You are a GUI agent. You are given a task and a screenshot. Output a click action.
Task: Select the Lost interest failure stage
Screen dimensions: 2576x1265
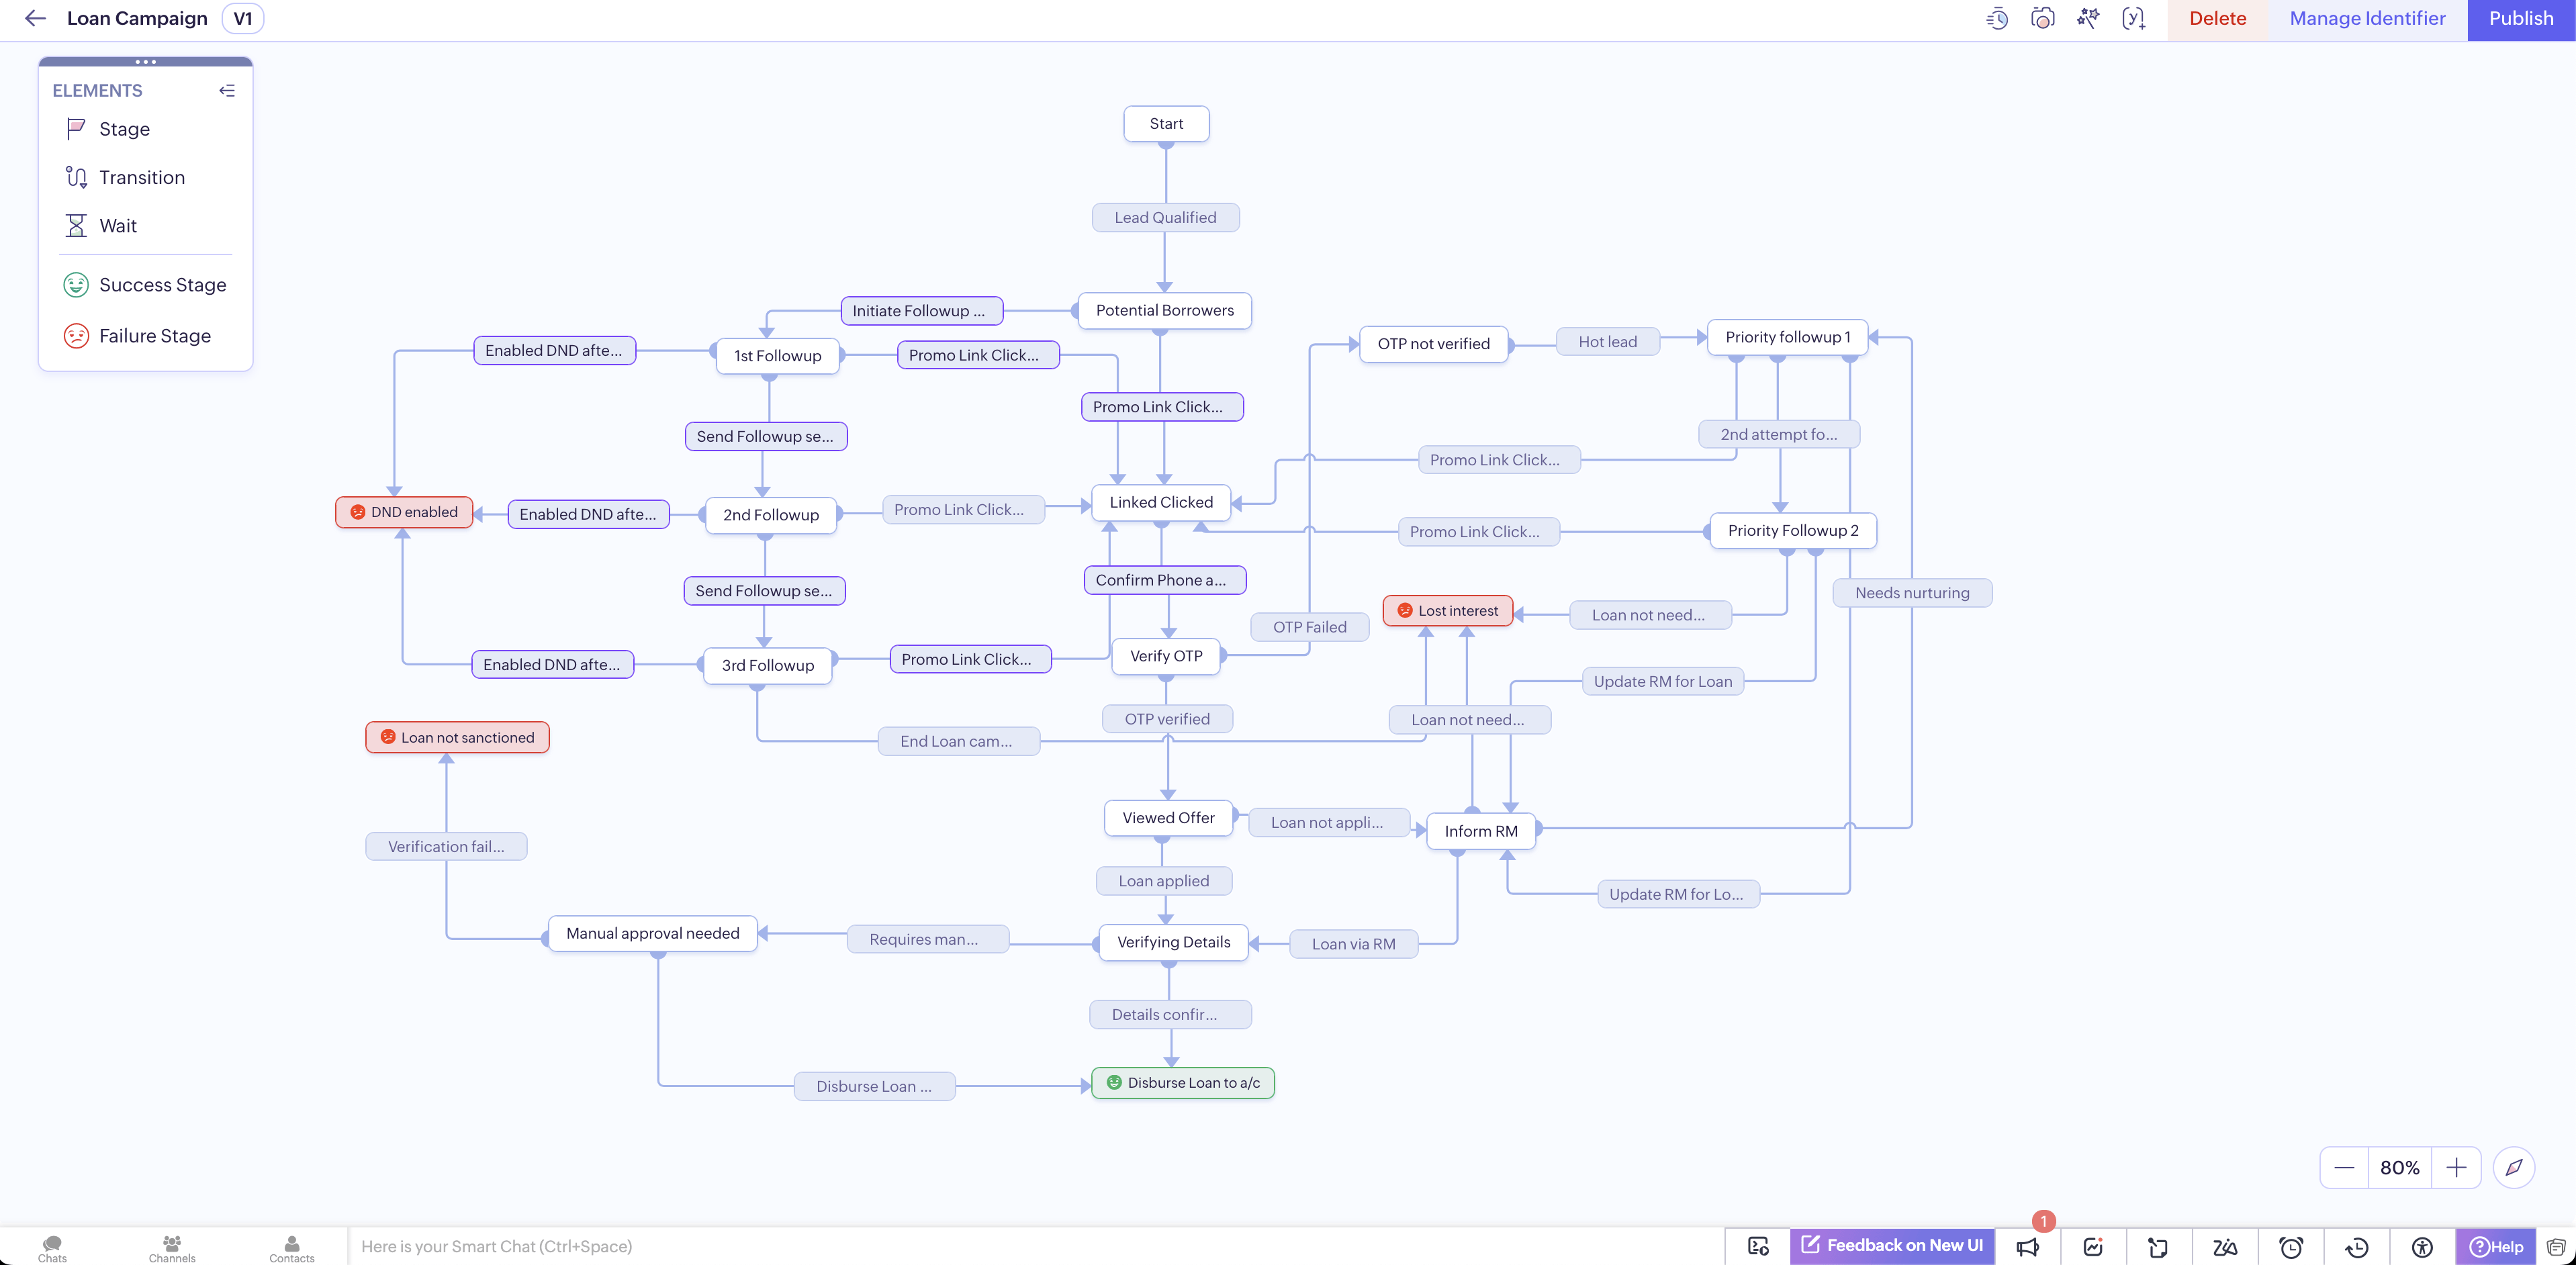1448,611
